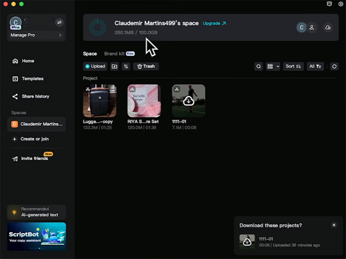Viewport: 346px width, 259px height.
Task: Go to Templates in sidebar
Action: [x=32, y=79]
